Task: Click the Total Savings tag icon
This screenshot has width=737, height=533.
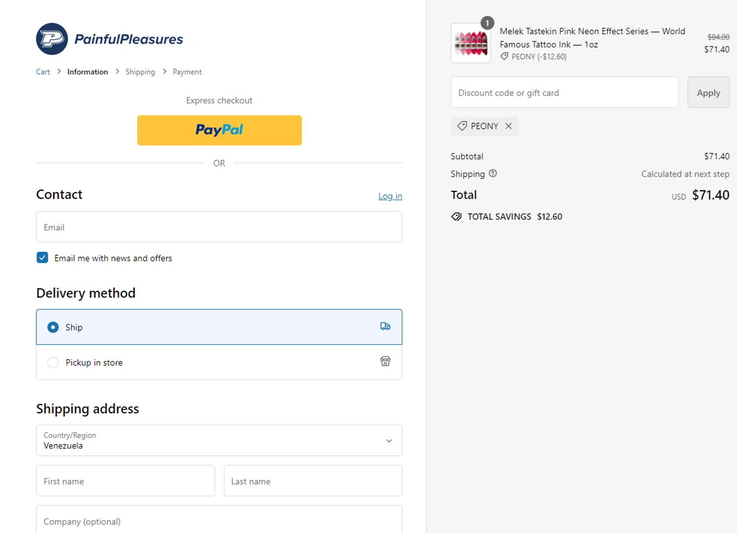Action: (456, 217)
